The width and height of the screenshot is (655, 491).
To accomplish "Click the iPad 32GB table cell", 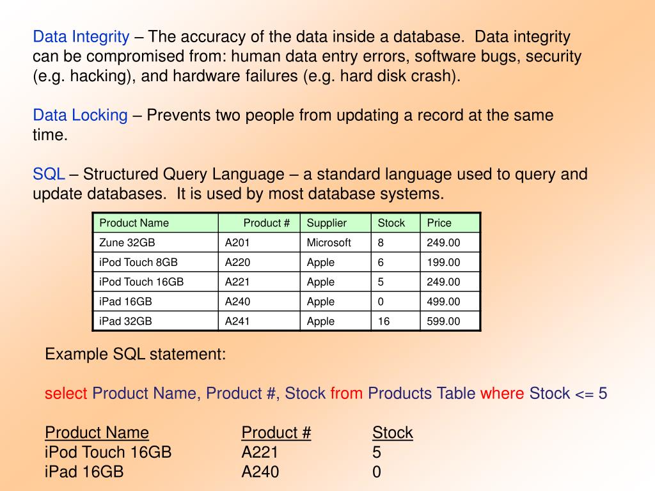I will point(155,321).
